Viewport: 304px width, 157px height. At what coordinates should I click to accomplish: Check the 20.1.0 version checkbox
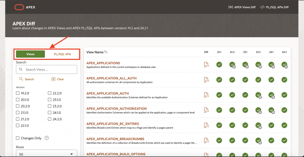click(x=18, y=99)
